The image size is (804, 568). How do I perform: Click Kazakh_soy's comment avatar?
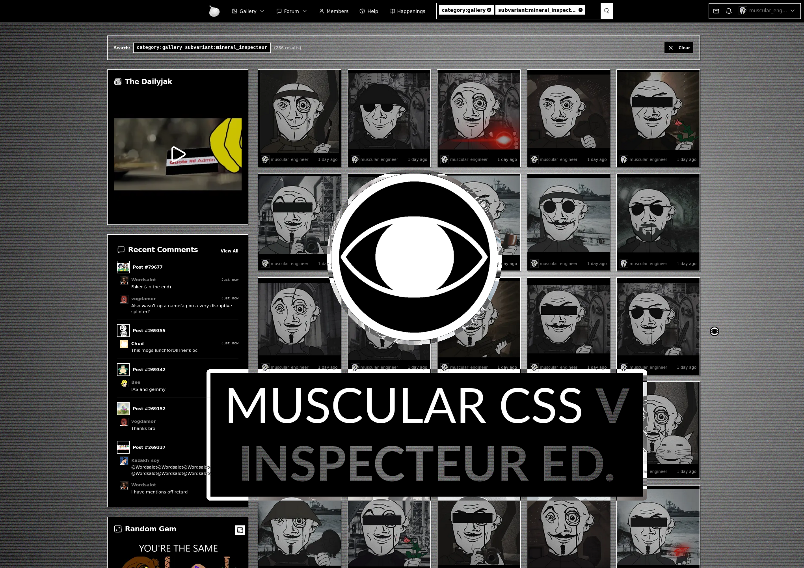(124, 461)
